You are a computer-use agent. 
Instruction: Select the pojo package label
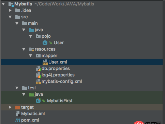pos(46,36)
